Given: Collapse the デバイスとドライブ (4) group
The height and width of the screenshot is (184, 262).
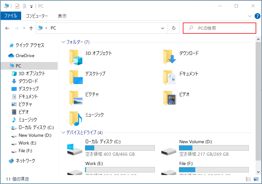Looking at the screenshot, I should coord(63,133).
